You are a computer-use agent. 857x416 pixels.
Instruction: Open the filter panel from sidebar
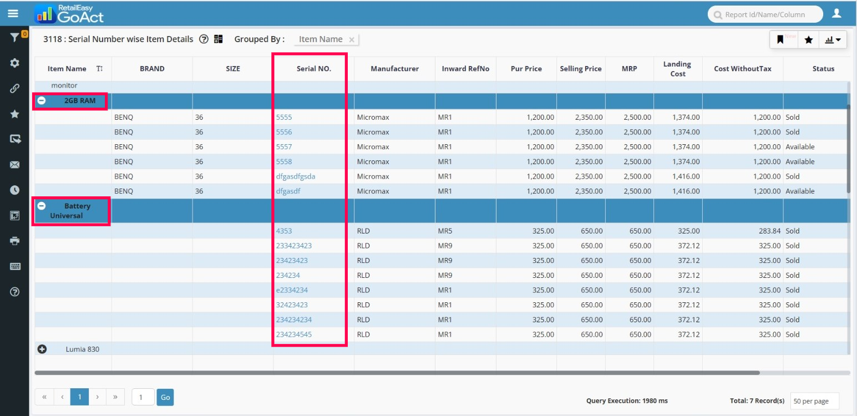[14, 37]
